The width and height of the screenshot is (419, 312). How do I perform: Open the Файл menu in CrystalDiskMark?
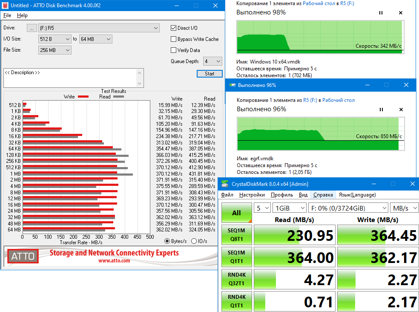click(x=227, y=195)
